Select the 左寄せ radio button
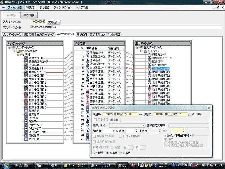Viewport: 225px width, 169px height. [107, 153]
